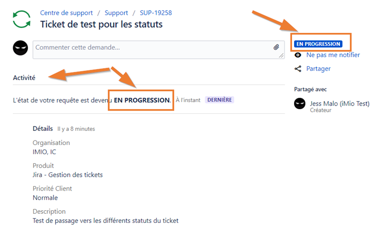Open the SUP-19258 ticket link

coord(156,13)
